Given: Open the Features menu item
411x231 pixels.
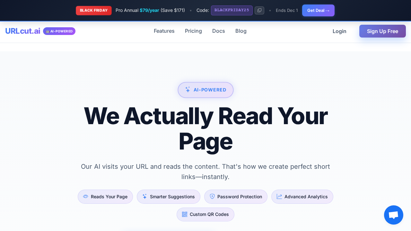Looking at the screenshot, I should [x=164, y=31].
